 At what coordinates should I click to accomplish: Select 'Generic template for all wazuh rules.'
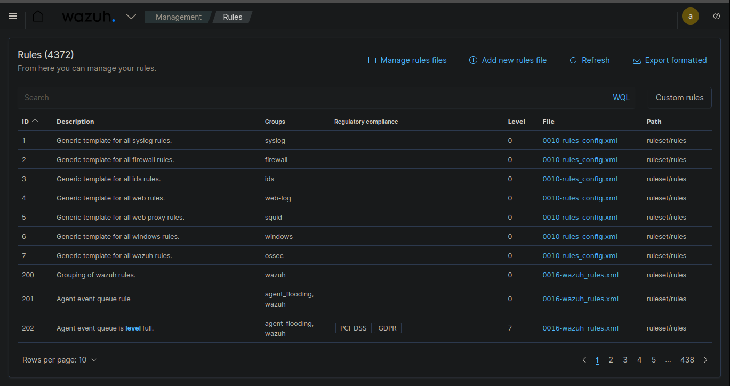114,256
